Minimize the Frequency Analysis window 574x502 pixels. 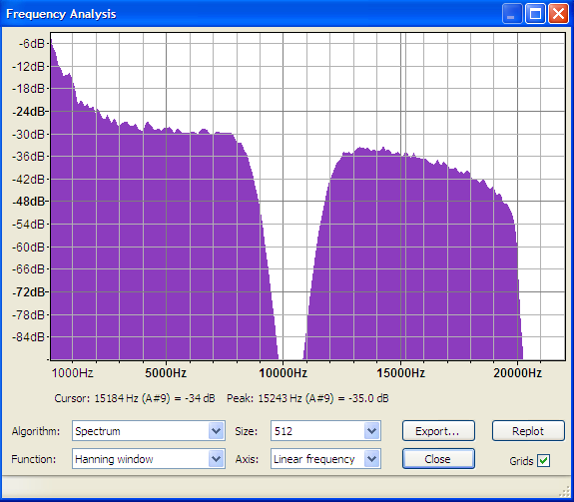pos(512,14)
